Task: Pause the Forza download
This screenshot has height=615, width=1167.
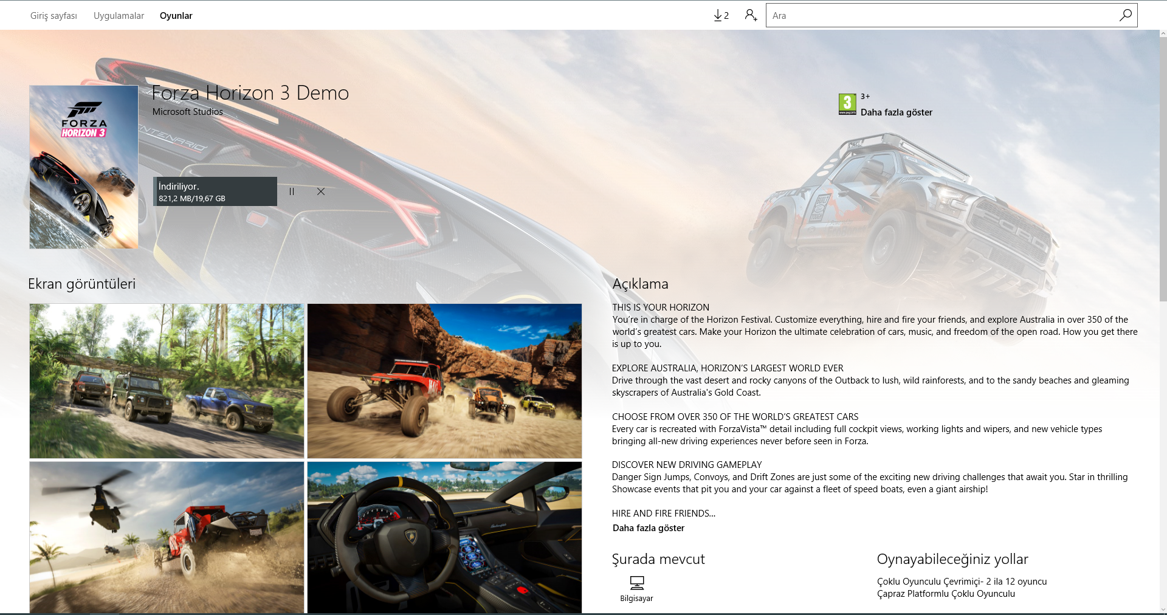Action: click(x=292, y=191)
